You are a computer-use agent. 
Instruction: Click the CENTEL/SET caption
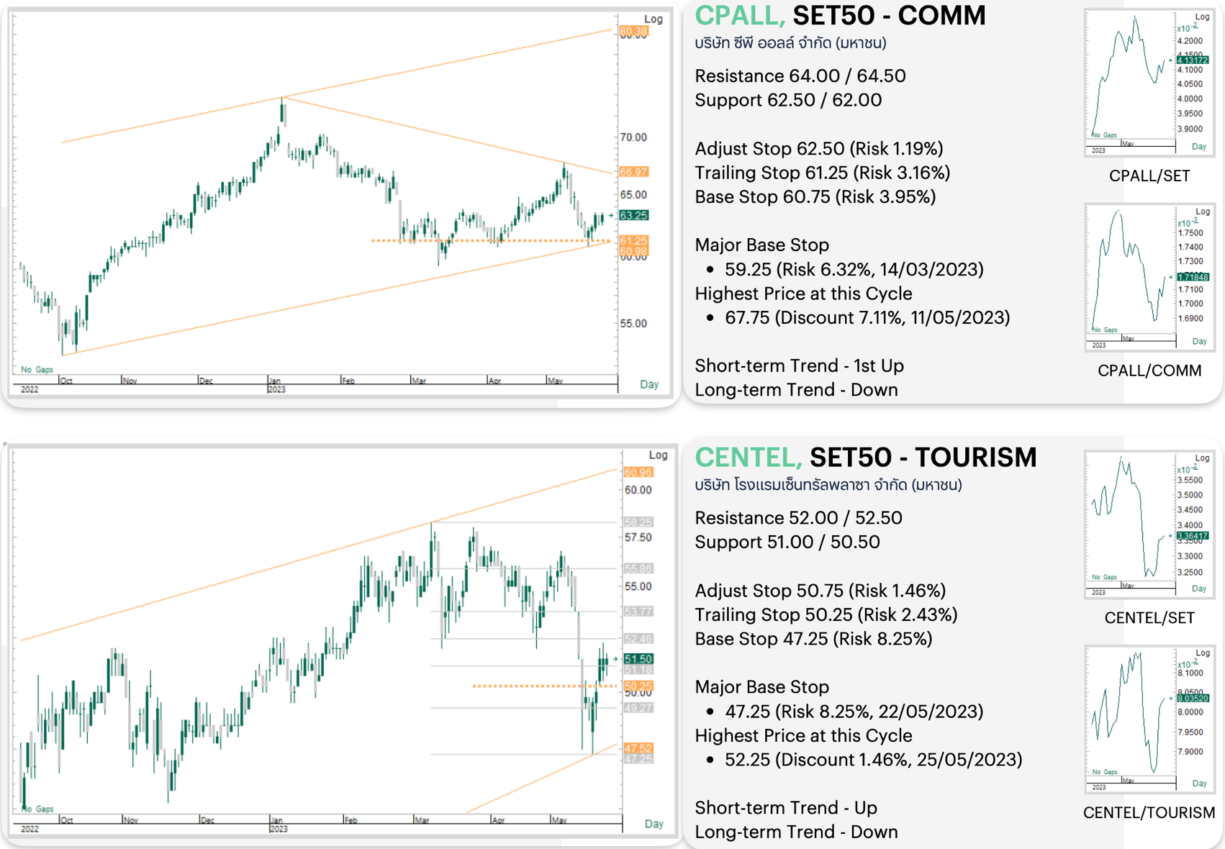(x=1149, y=618)
